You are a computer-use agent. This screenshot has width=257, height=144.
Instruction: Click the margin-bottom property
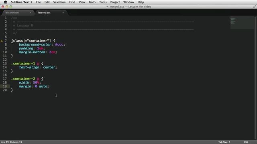tap(32, 52)
